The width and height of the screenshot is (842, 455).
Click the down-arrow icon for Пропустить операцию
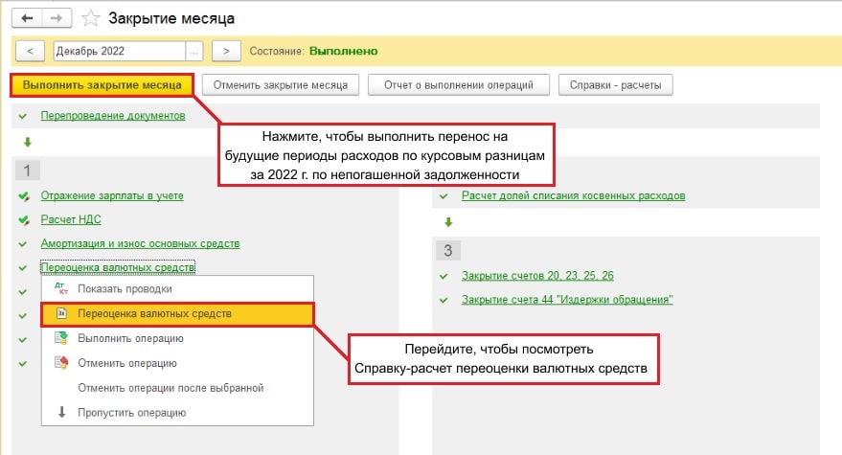tap(61, 413)
